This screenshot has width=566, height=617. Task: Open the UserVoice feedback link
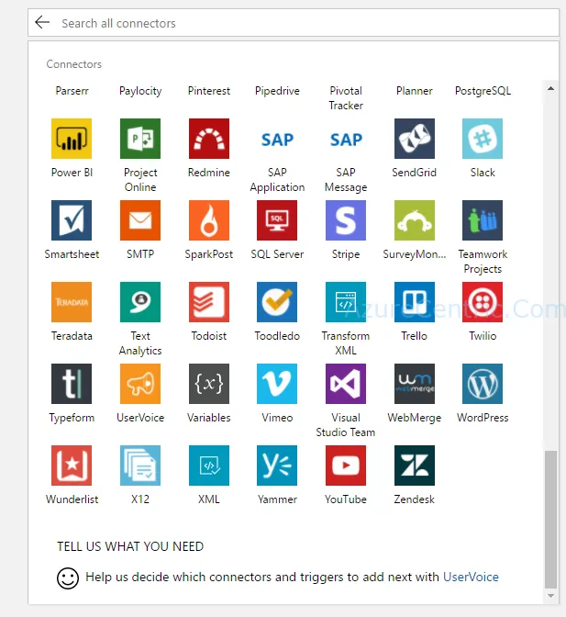tap(471, 577)
